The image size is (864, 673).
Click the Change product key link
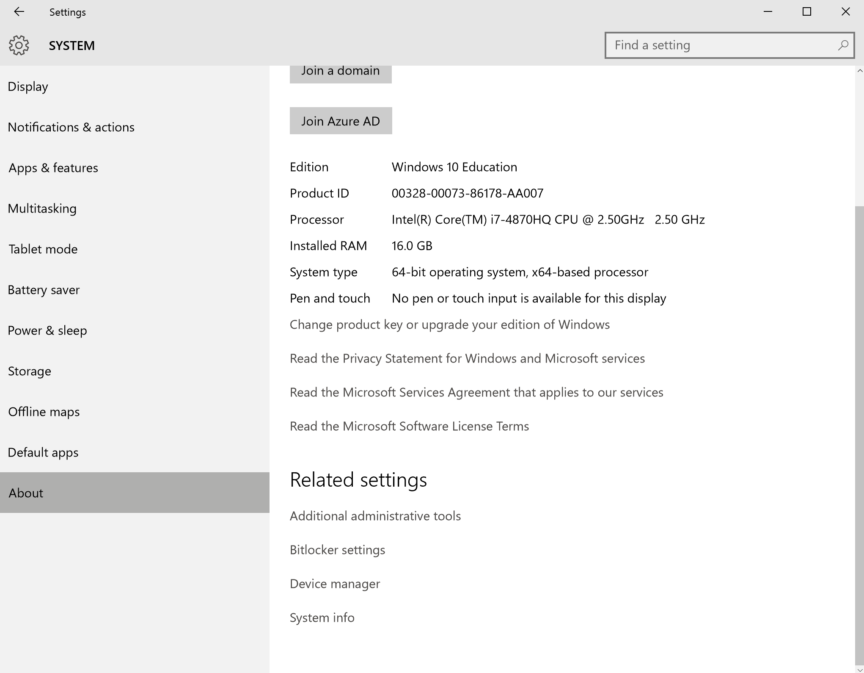(x=449, y=324)
